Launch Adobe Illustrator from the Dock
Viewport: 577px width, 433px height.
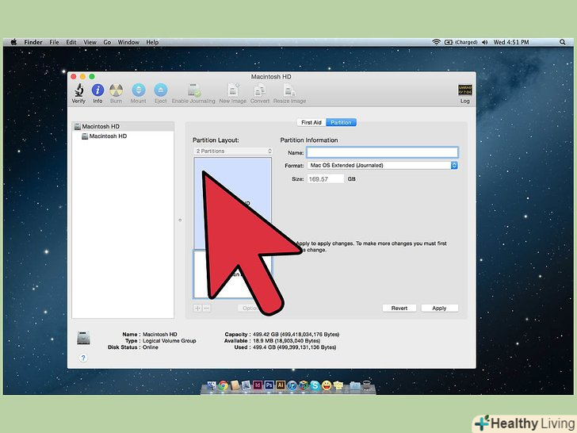(281, 385)
